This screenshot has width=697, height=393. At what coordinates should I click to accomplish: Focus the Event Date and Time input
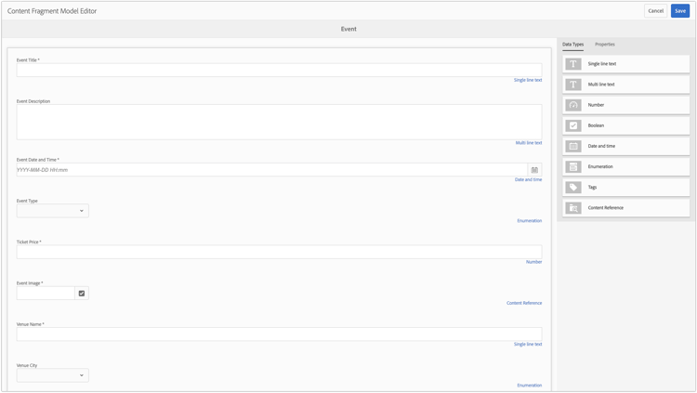coord(272,170)
